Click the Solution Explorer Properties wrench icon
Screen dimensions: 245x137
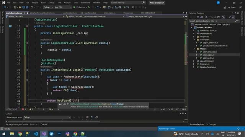pyautogui.click(x=230, y=17)
